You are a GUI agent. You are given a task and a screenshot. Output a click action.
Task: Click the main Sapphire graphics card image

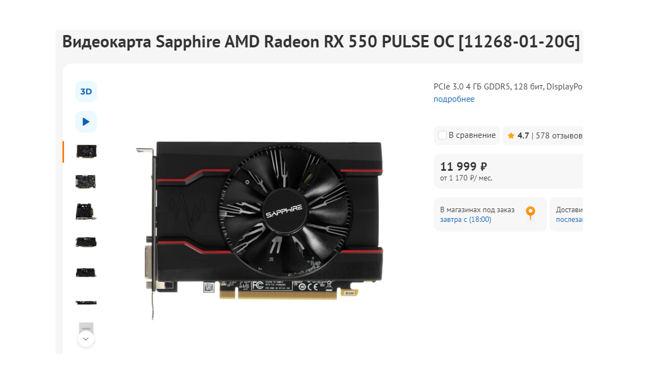pyautogui.click(x=259, y=228)
